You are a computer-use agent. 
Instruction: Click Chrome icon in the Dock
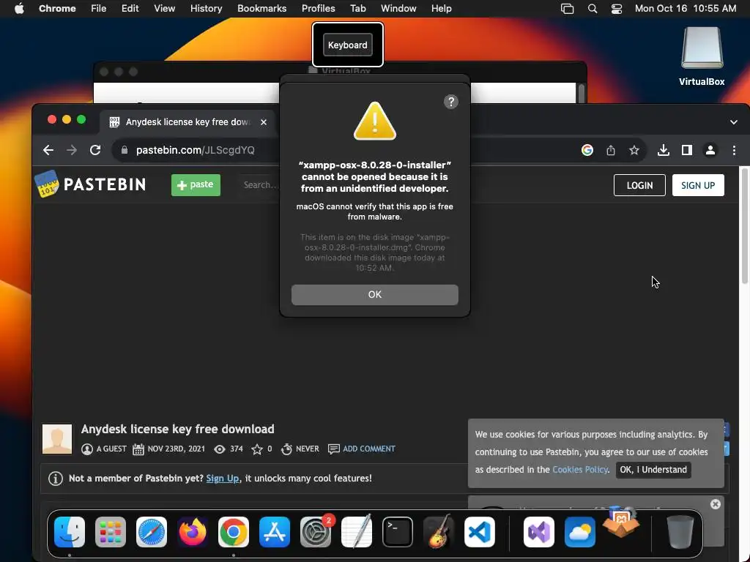coord(234,532)
